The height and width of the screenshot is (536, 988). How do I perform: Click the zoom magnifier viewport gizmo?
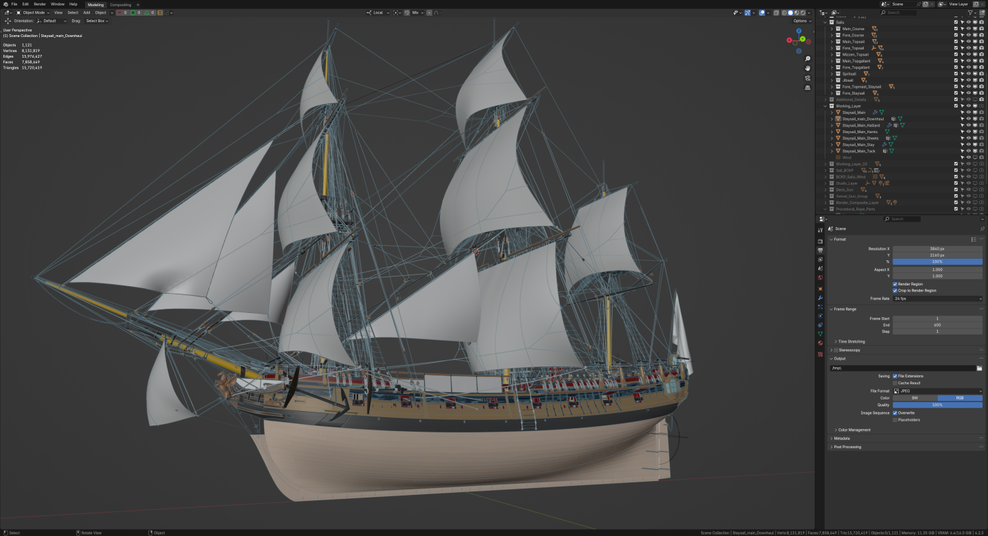pyautogui.click(x=808, y=58)
